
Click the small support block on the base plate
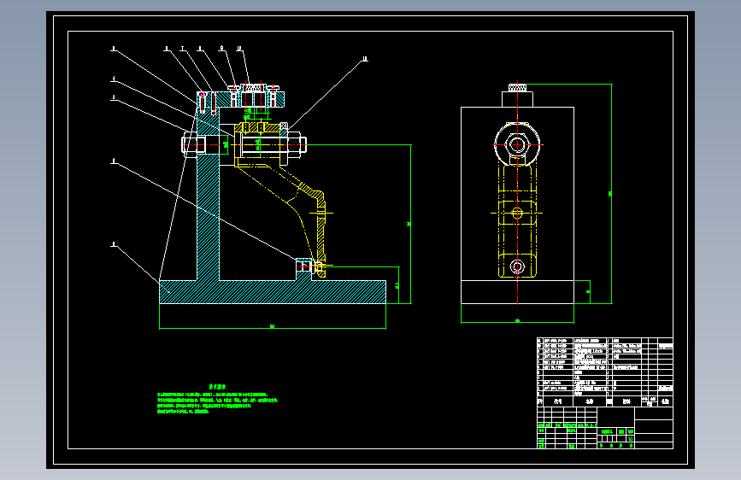click(x=304, y=269)
